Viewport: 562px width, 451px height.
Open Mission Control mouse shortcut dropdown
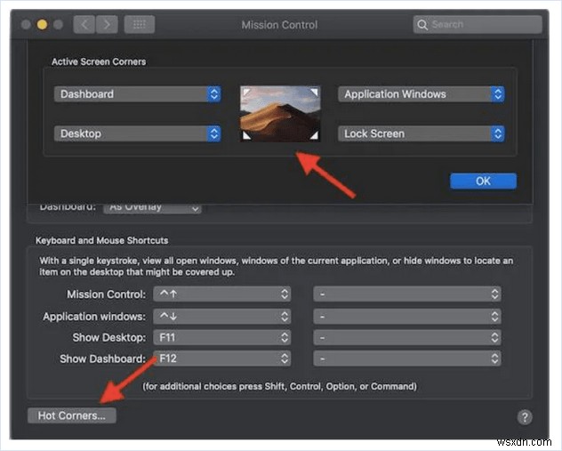tap(407, 294)
